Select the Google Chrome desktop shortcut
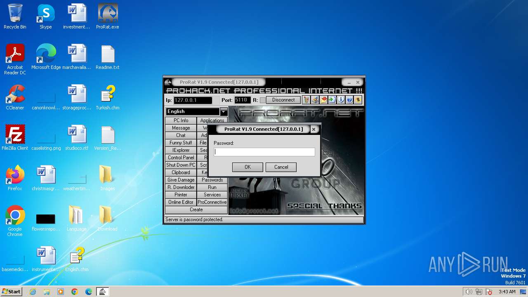Image resolution: width=528 pixels, height=297 pixels. [x=15, y=221]
